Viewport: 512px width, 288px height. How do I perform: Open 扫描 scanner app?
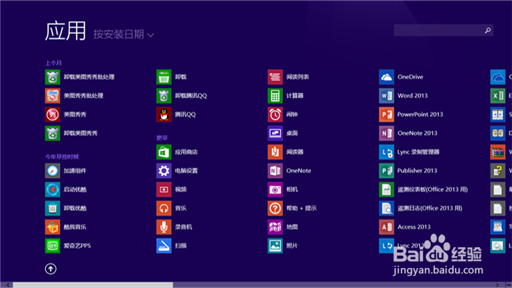point(164,246)
